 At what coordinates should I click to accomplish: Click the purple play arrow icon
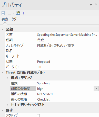click(x=24, y=13)
